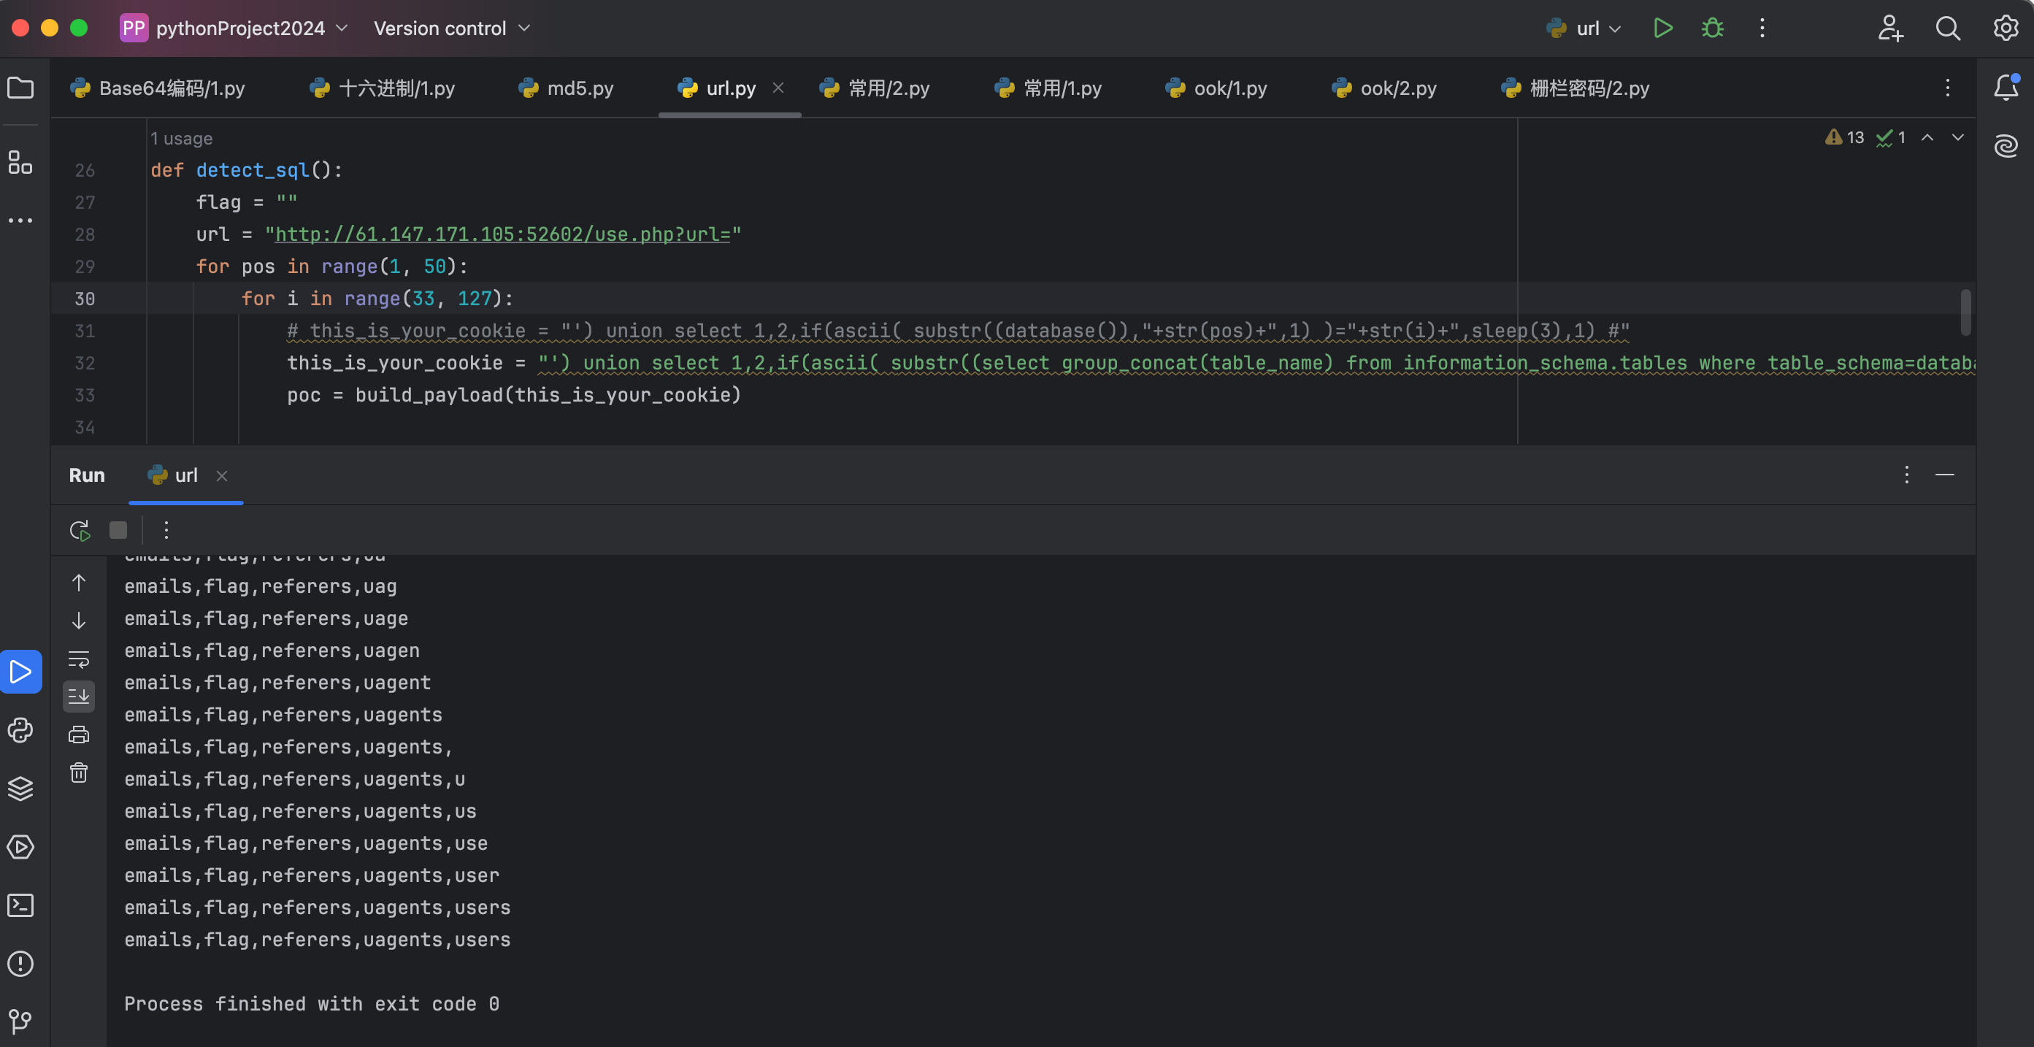
Task: Stop the running process
Action: click(118, 530)
